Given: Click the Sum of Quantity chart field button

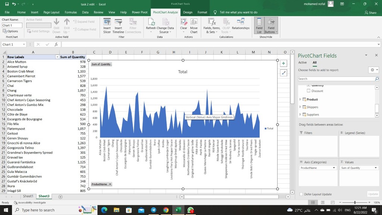Looking at the screenshot, I should coord(101,64).
